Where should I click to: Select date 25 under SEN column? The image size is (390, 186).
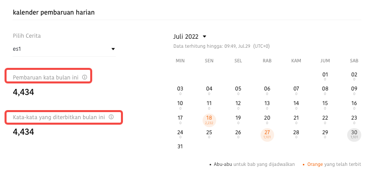[209, 134]
